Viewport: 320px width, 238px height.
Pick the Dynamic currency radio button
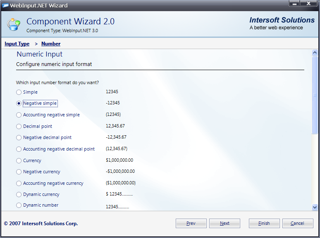[19, 195]
